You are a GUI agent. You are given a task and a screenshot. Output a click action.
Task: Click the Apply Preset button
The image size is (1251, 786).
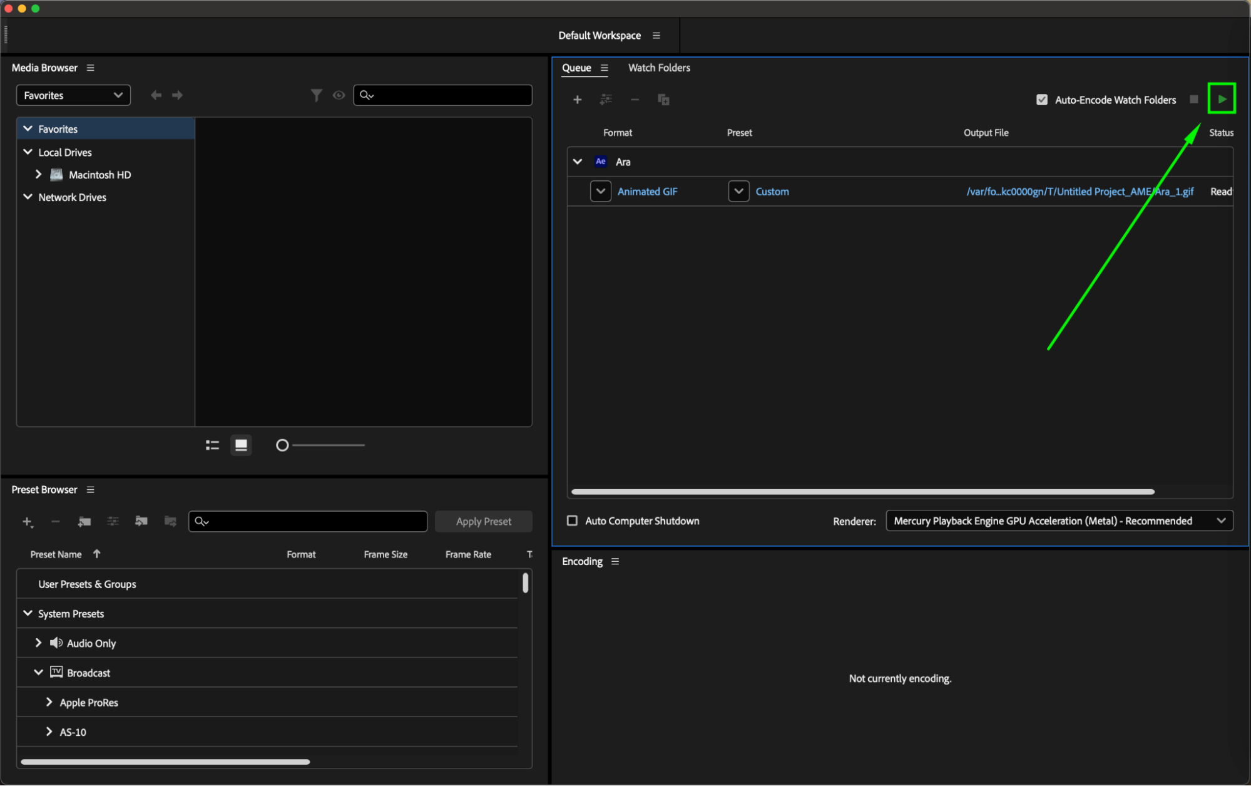click(x=484, y=522)
